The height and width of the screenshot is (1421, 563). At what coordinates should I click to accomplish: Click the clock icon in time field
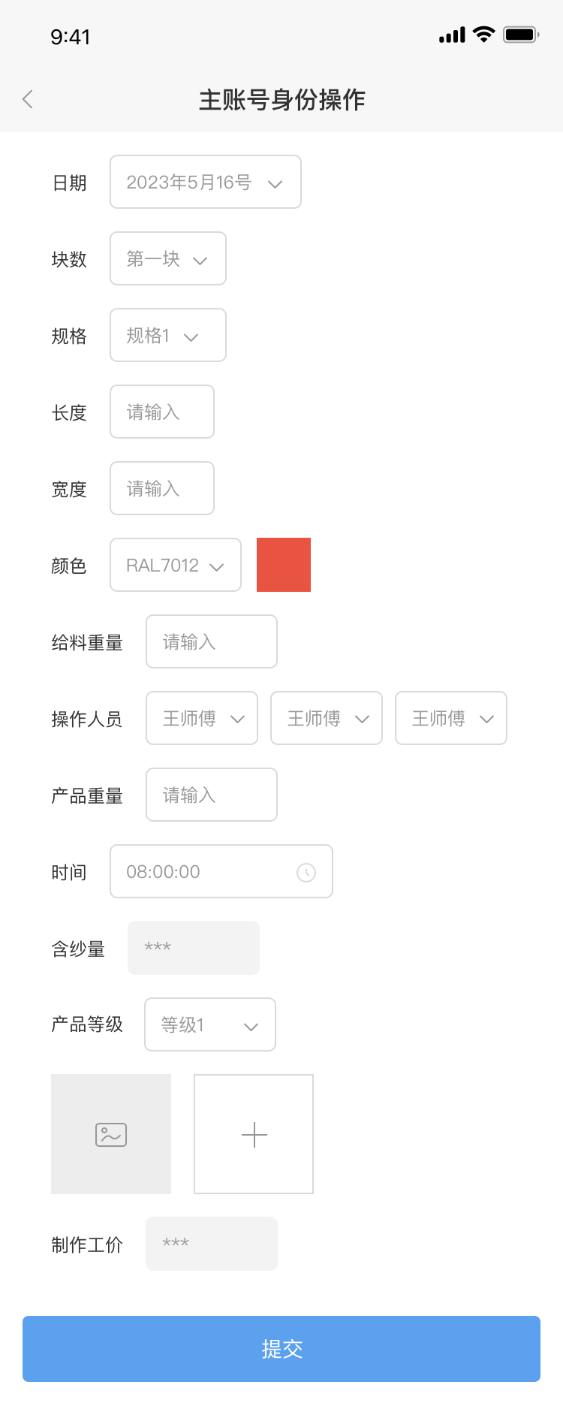pos(306,872)
